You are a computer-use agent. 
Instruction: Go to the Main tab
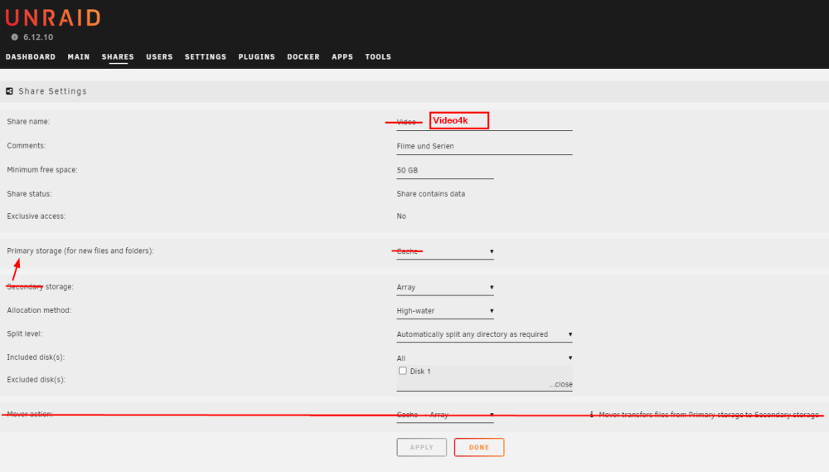(79, 56)
